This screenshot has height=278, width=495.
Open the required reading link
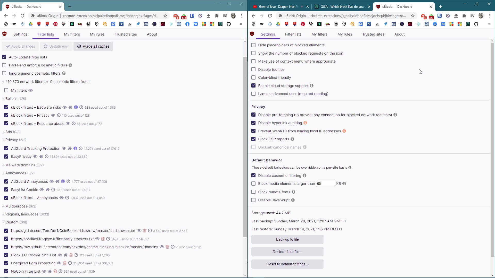313,94
